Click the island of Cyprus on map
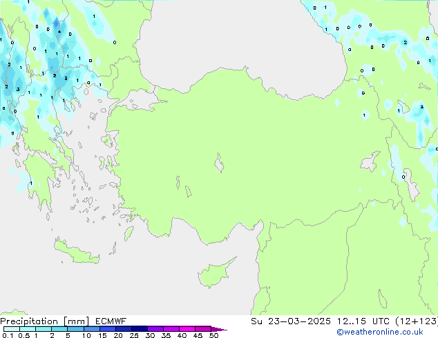Viewport: 438px width, 338px height. (x=215, y=274)
